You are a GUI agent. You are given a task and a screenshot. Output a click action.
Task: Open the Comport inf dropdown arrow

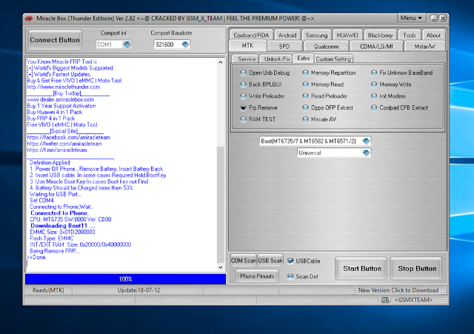pos(127,44)
